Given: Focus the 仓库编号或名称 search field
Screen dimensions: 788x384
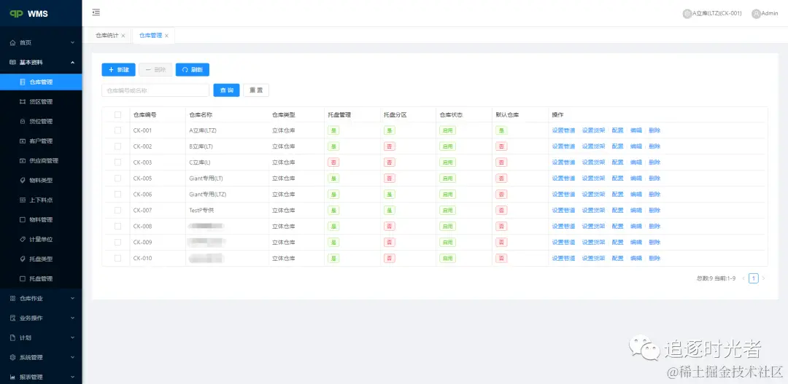Looking at the screenshot, I should point(155,90).
